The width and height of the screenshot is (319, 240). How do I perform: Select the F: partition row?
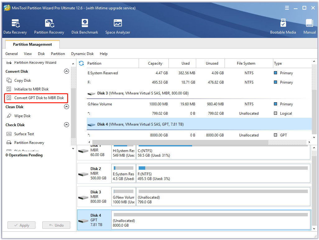coord(199,82)
